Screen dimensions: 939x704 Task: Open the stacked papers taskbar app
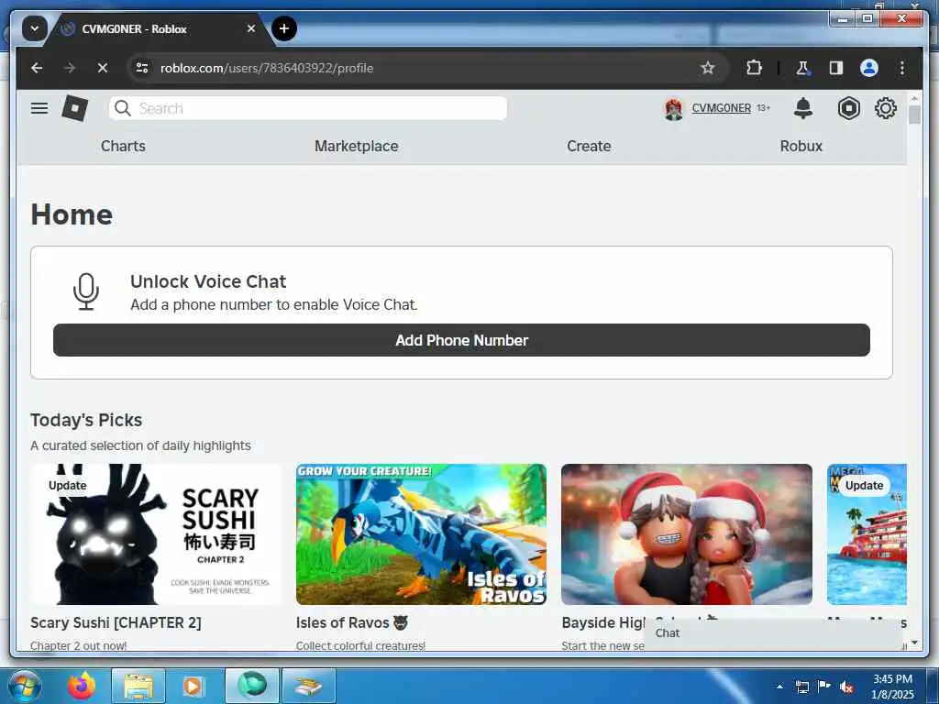[x=308, y=686]
